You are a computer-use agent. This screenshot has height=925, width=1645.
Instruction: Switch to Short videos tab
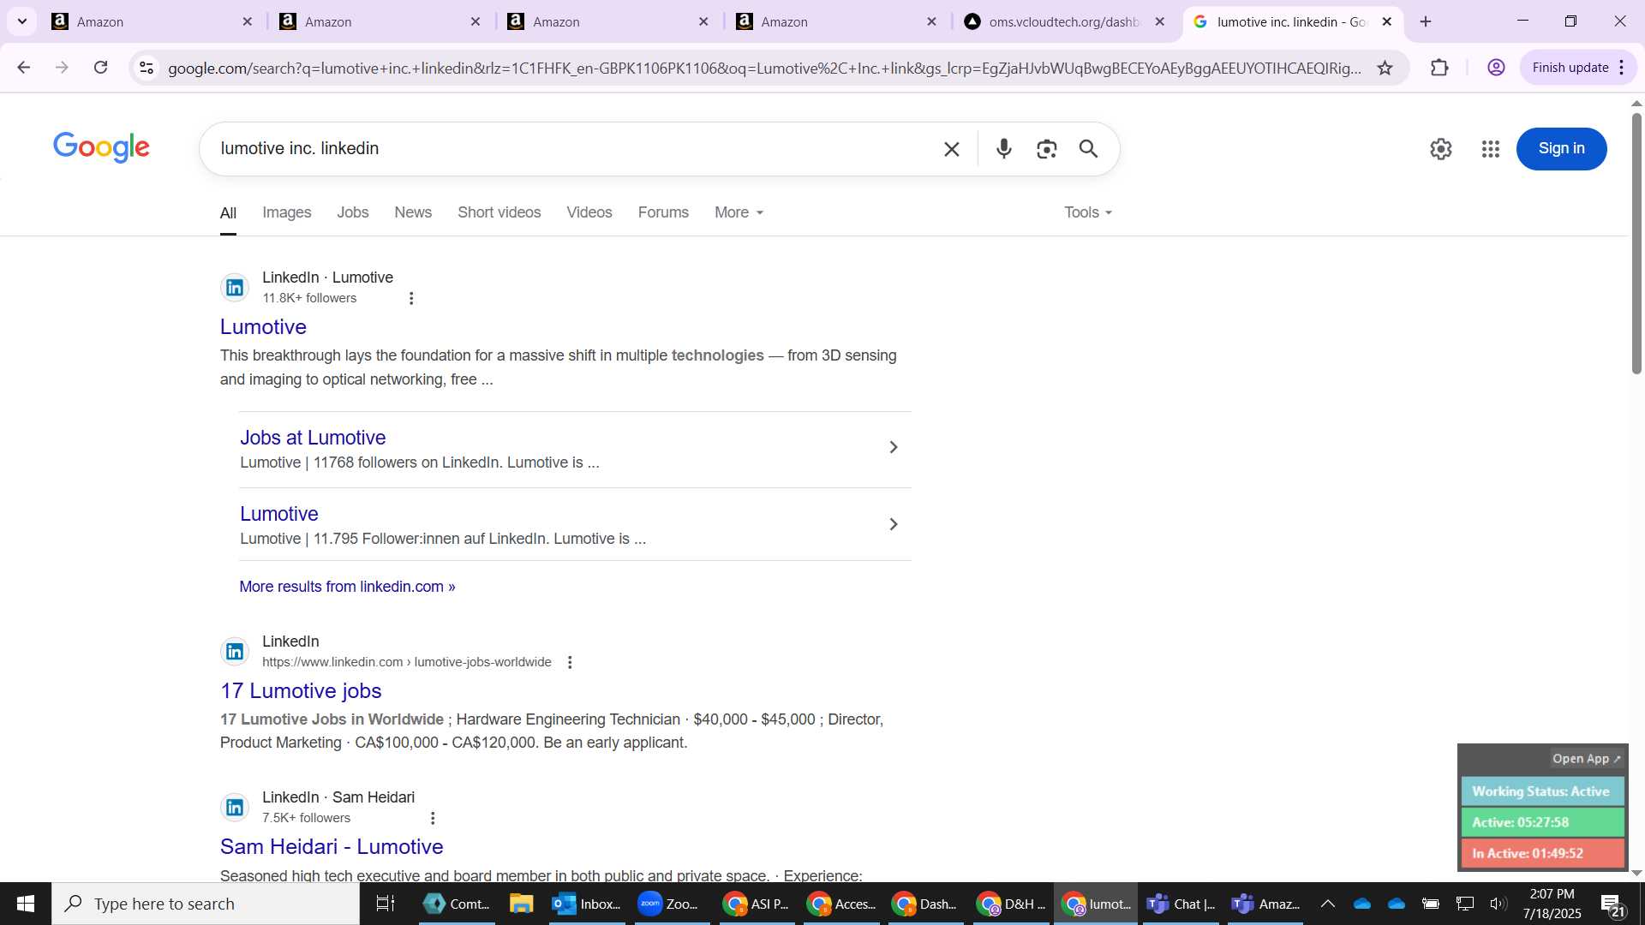point(499,212)
